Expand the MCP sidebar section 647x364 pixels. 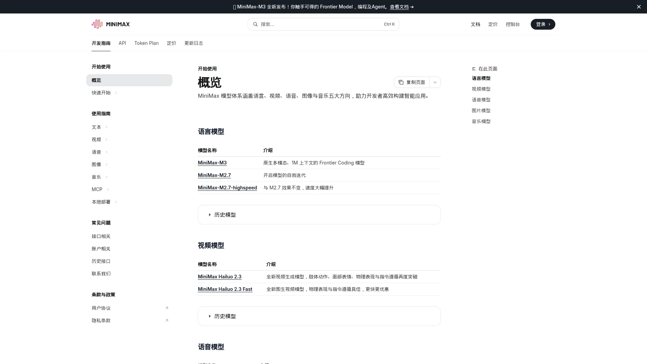click(x=108, y=189)
